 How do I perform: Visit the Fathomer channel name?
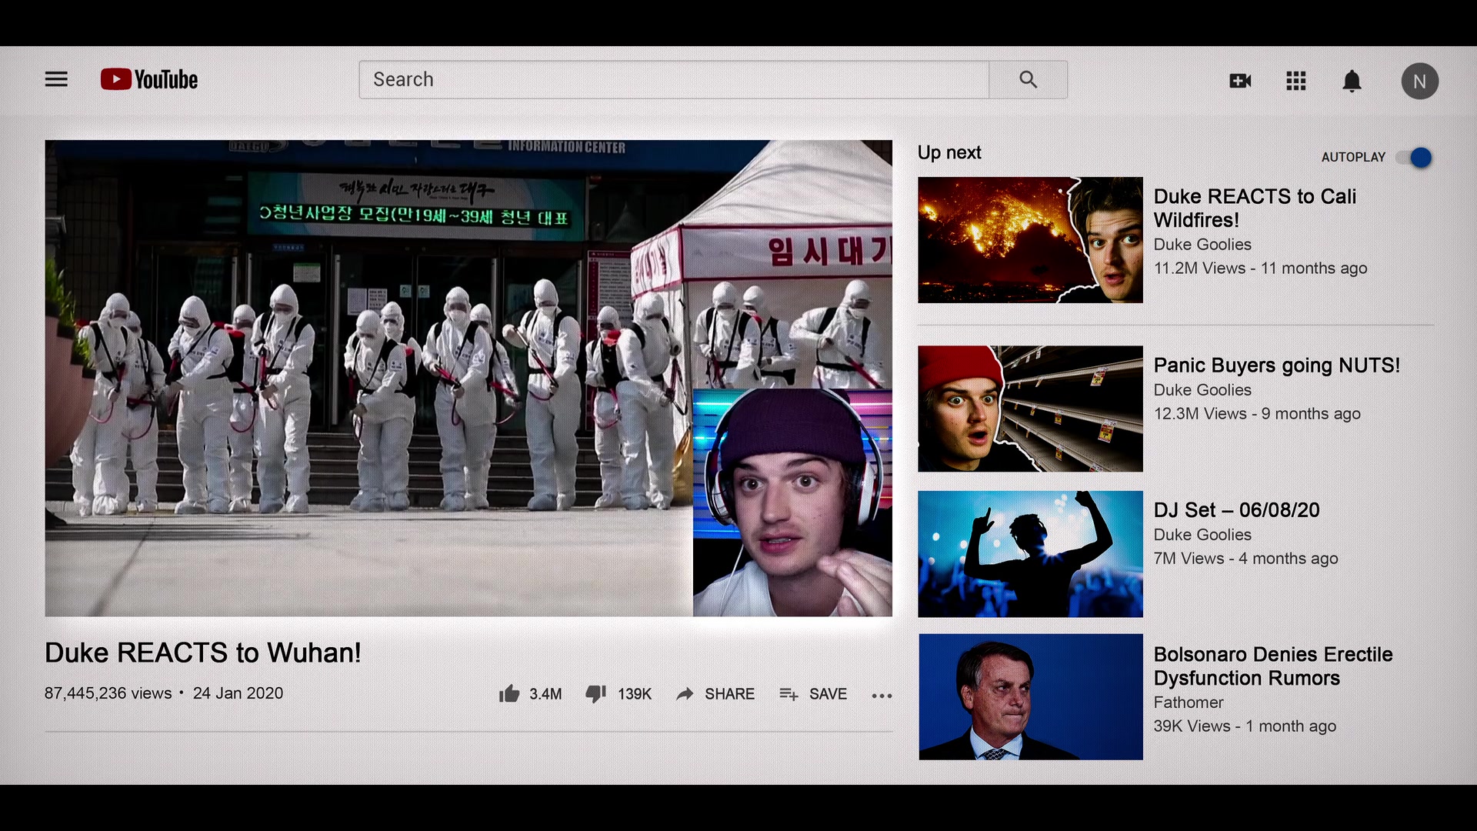1188,702
